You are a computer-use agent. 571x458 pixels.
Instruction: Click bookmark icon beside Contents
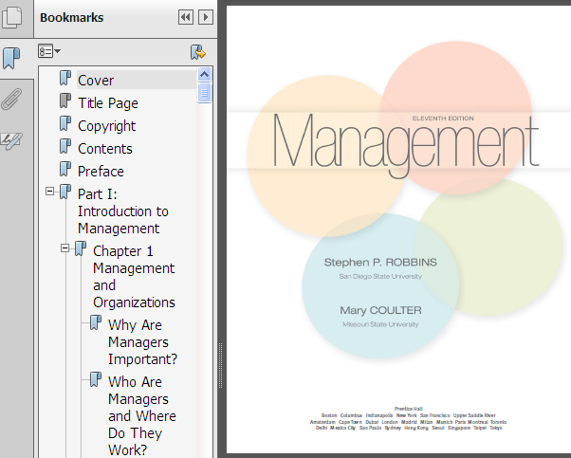tap(65, 146)
